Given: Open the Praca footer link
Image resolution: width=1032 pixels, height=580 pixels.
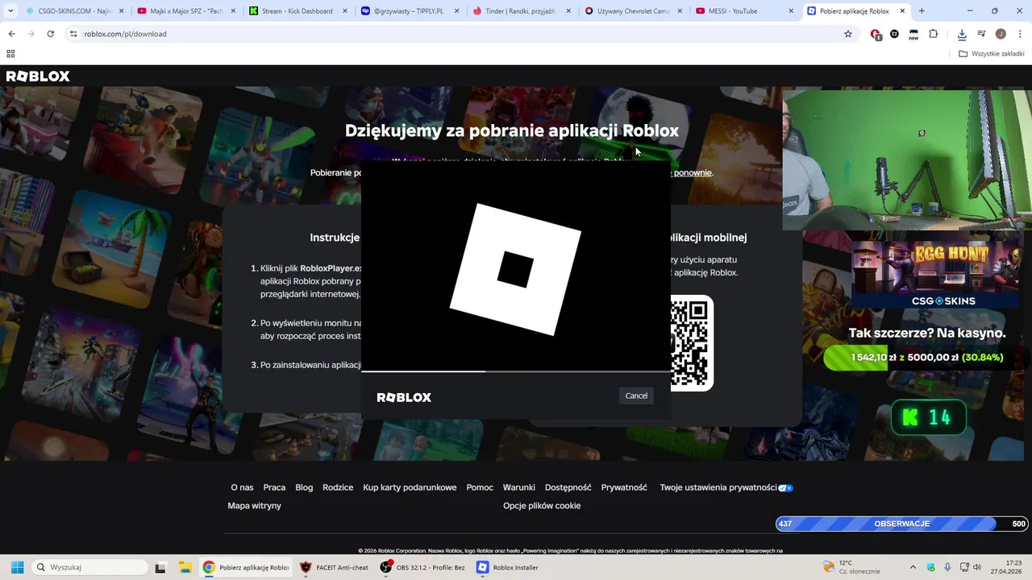Looking at the screenshot, I should 274,487.
